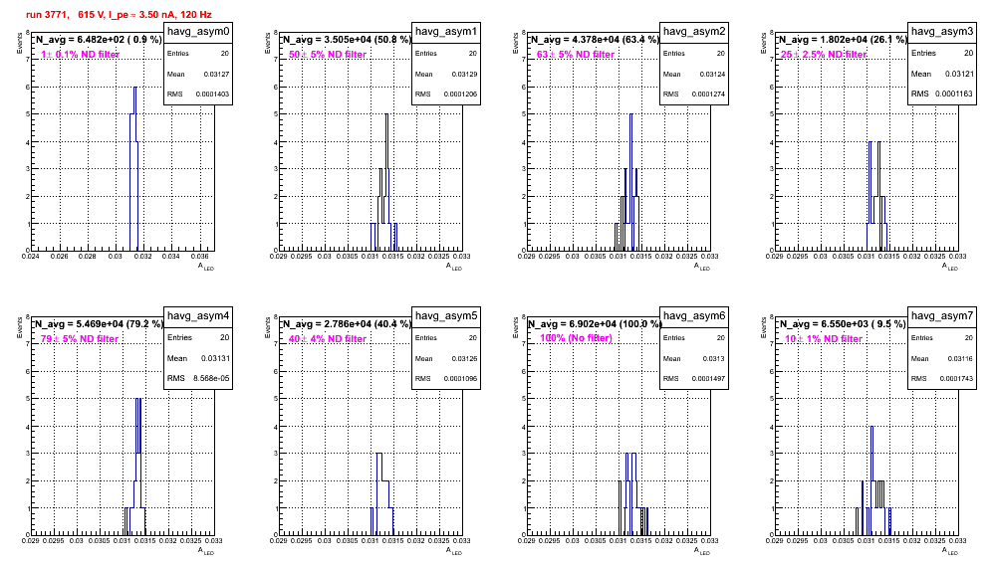Click the N_avg = 6.482e+02 label

98,39
